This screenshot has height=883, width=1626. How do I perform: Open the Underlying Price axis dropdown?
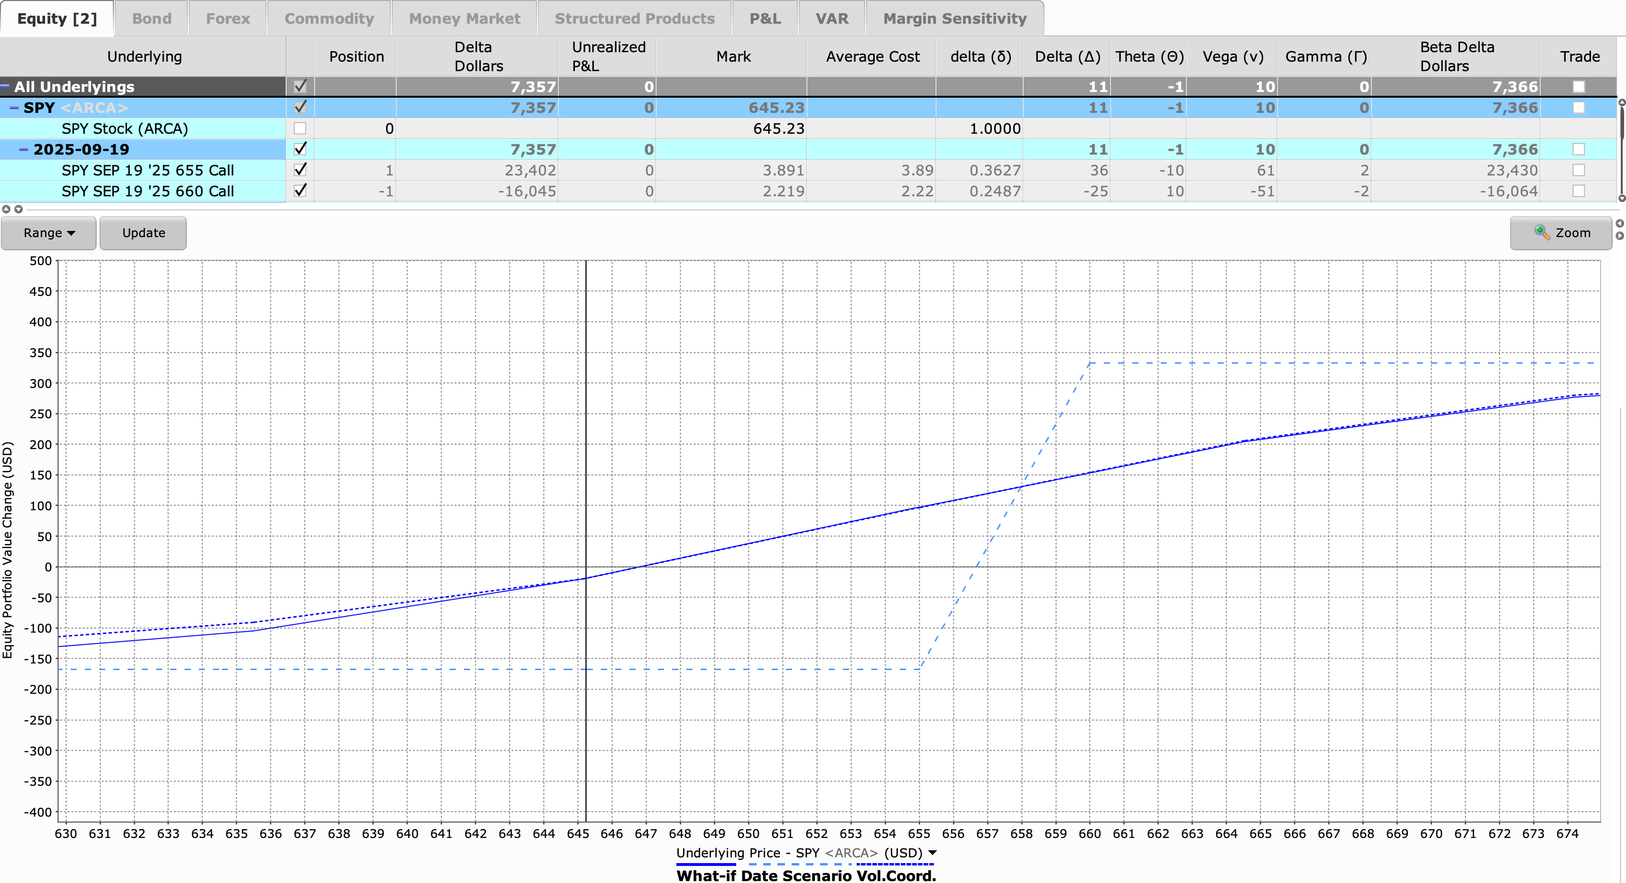pyautogui.click(x=933, y=853)
